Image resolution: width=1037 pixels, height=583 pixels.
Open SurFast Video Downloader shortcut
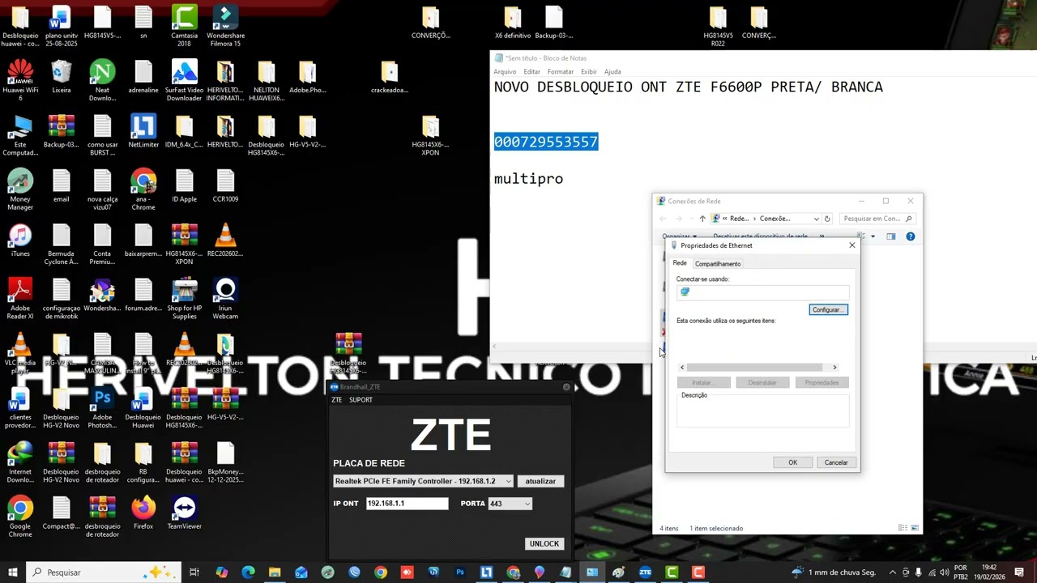click(184, 79)
